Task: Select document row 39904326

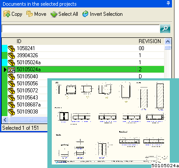Action: tap(83, 55)
